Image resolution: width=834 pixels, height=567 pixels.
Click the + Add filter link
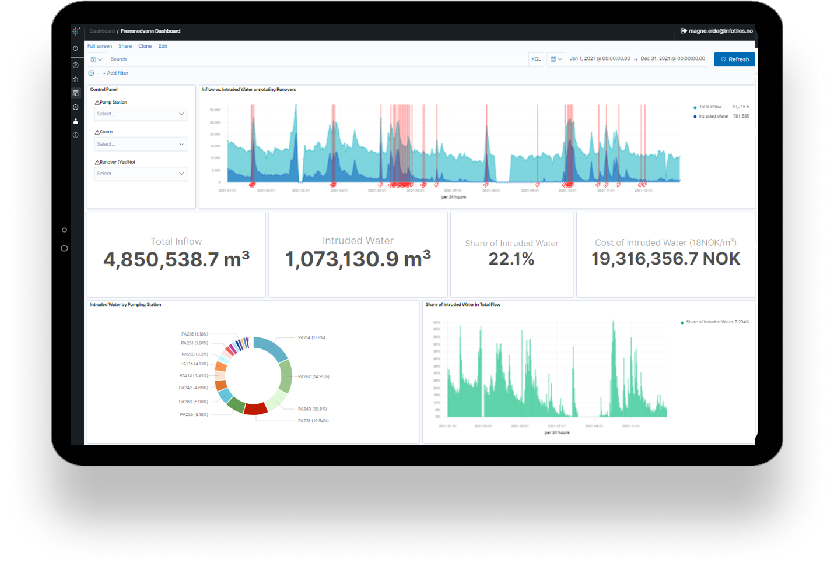[115, 73]
